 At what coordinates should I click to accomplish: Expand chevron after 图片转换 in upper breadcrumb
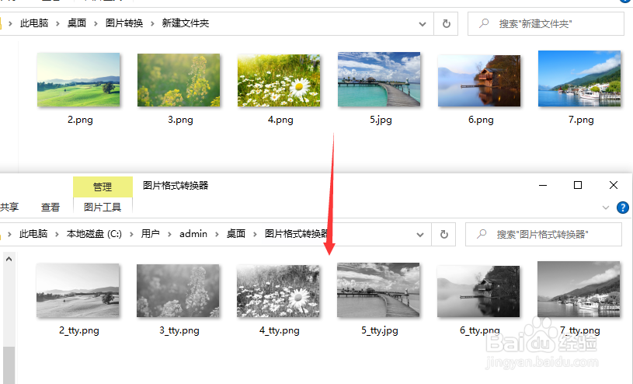152,23
